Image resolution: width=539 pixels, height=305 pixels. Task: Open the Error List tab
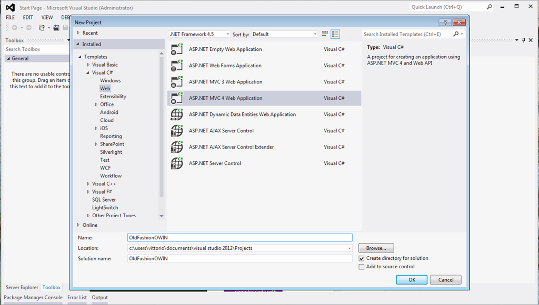[77, 298]
